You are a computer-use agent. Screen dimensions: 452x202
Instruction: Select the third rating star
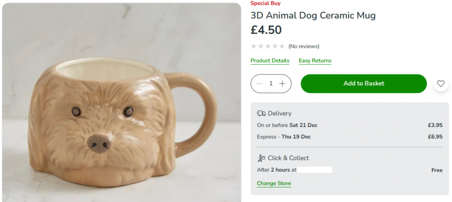(268, 46)
